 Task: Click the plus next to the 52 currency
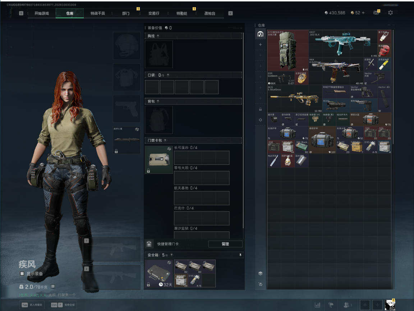pyautogui.click(x=363, y=13)
